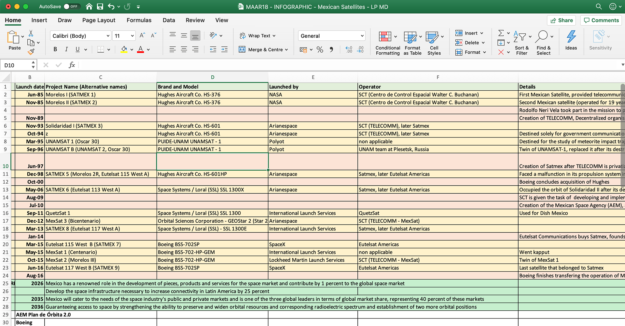Click the Wrap Text button
This screenshot has width=625, height=326.
coord(257,36)
